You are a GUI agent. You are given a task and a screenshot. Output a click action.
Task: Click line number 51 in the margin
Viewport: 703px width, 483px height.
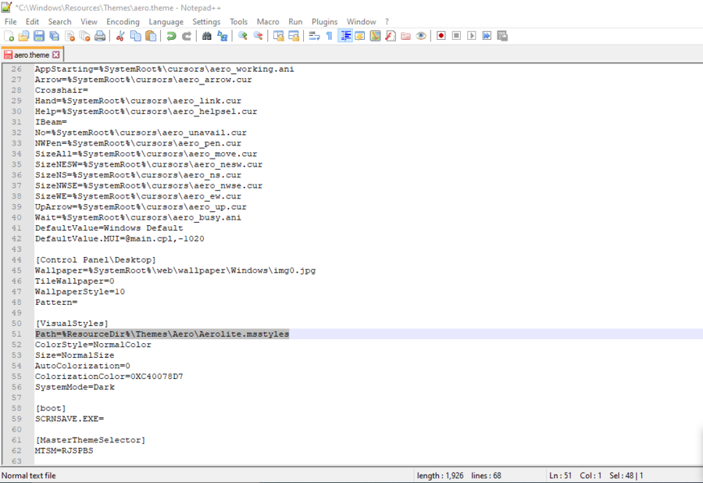tap(16, 334)
